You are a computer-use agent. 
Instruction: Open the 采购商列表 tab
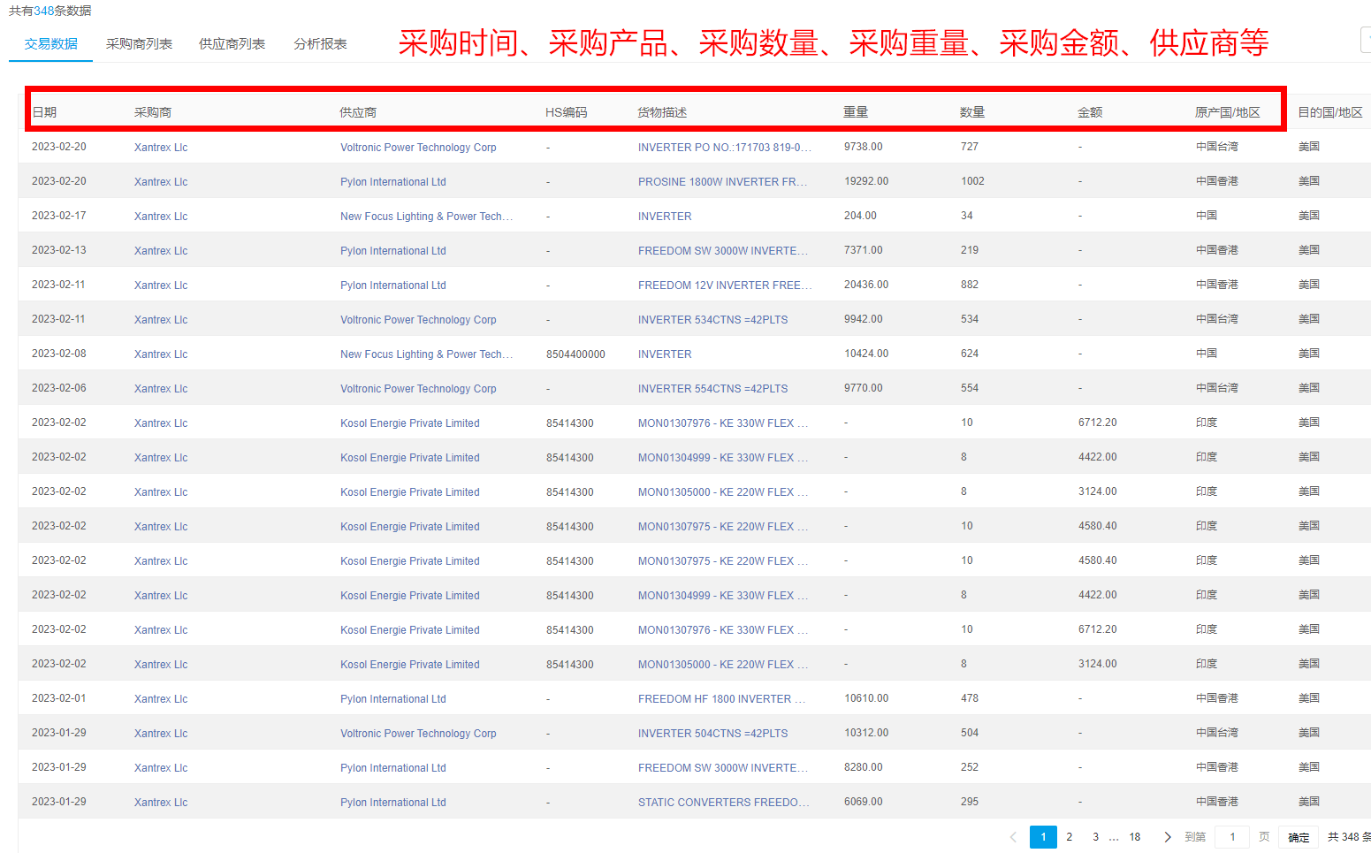click(x=139, y=43)
